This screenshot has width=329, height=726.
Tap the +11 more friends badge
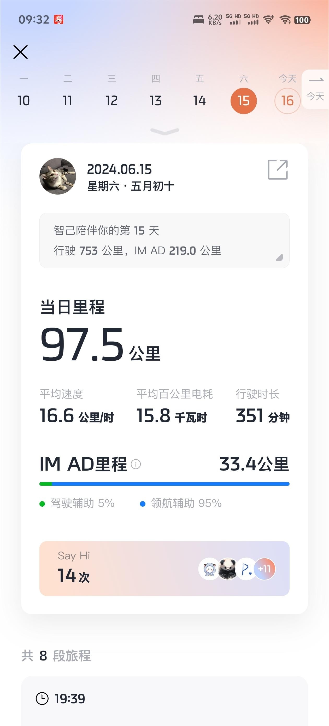(264, 569)
